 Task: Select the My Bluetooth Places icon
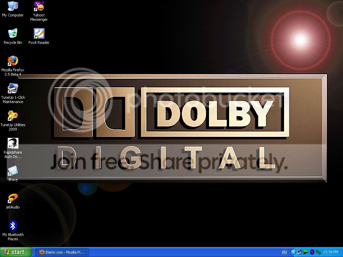pyautogui.click(x=13, y=231)
